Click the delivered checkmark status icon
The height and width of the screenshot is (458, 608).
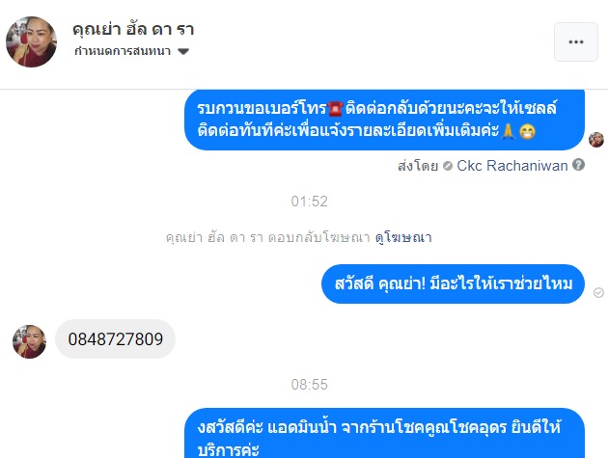pos(598,292)
